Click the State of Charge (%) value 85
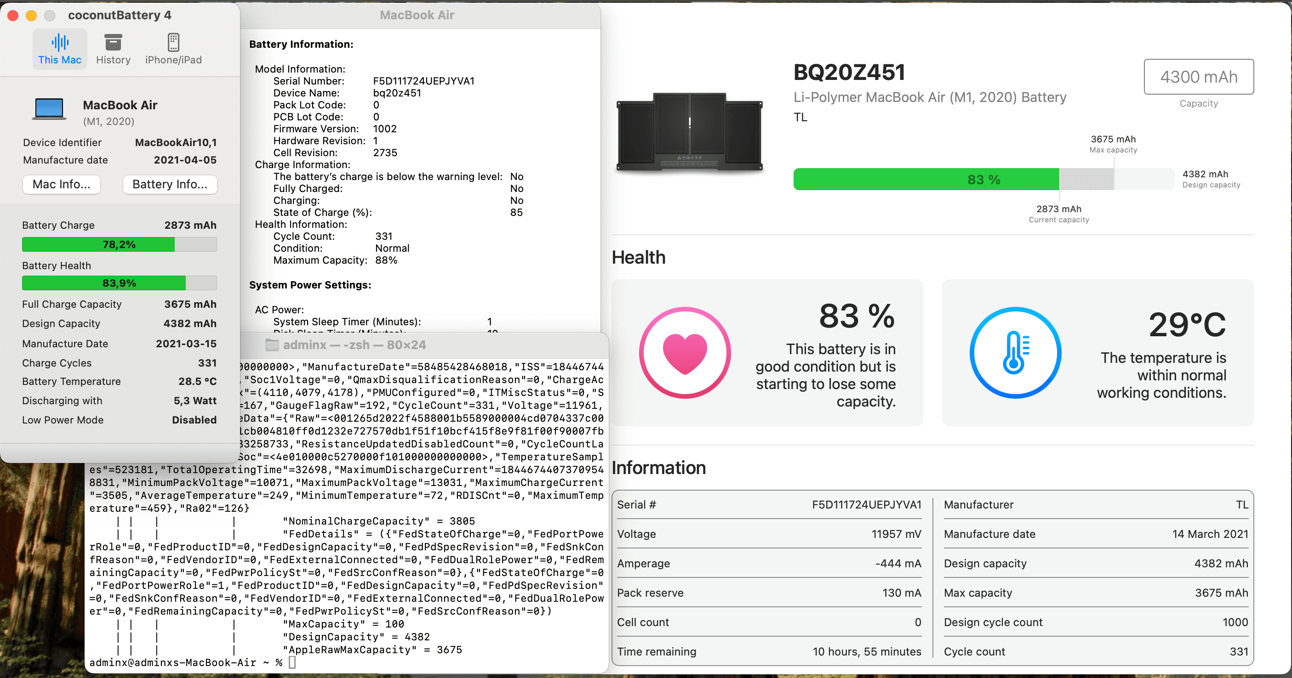The image size is (1292, 678). click(516, 213)
